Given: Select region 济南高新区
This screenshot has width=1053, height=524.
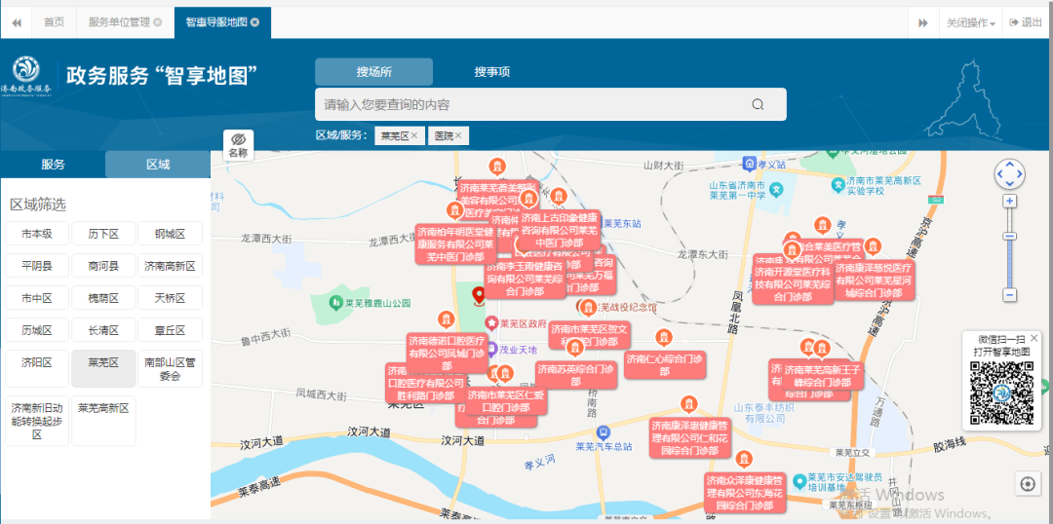Looking at the screenshot, I should click(170, 266).
